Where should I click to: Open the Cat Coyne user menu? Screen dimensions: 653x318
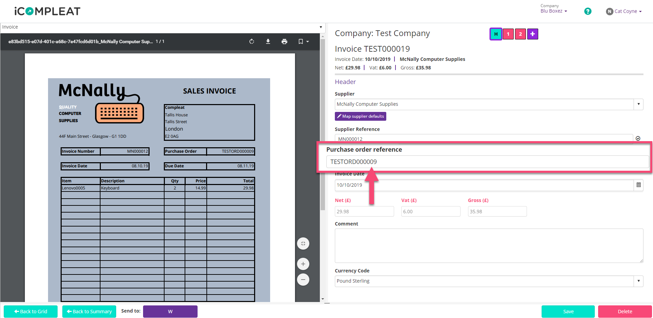pos(628,11)
